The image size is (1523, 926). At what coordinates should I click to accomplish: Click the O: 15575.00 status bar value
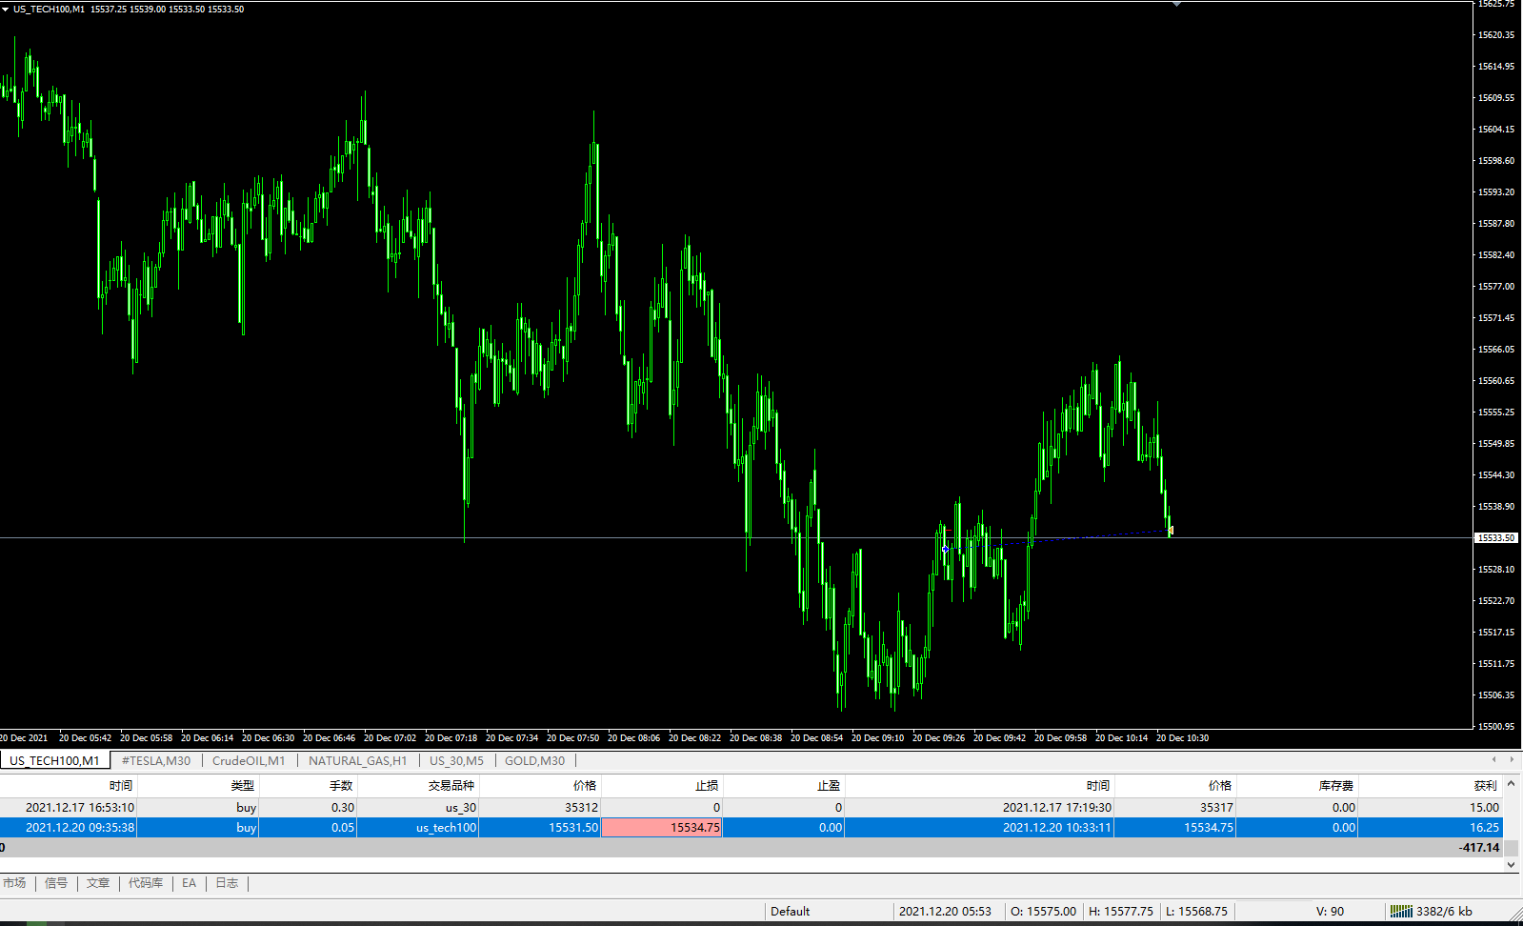click(x=1043, y=912)
